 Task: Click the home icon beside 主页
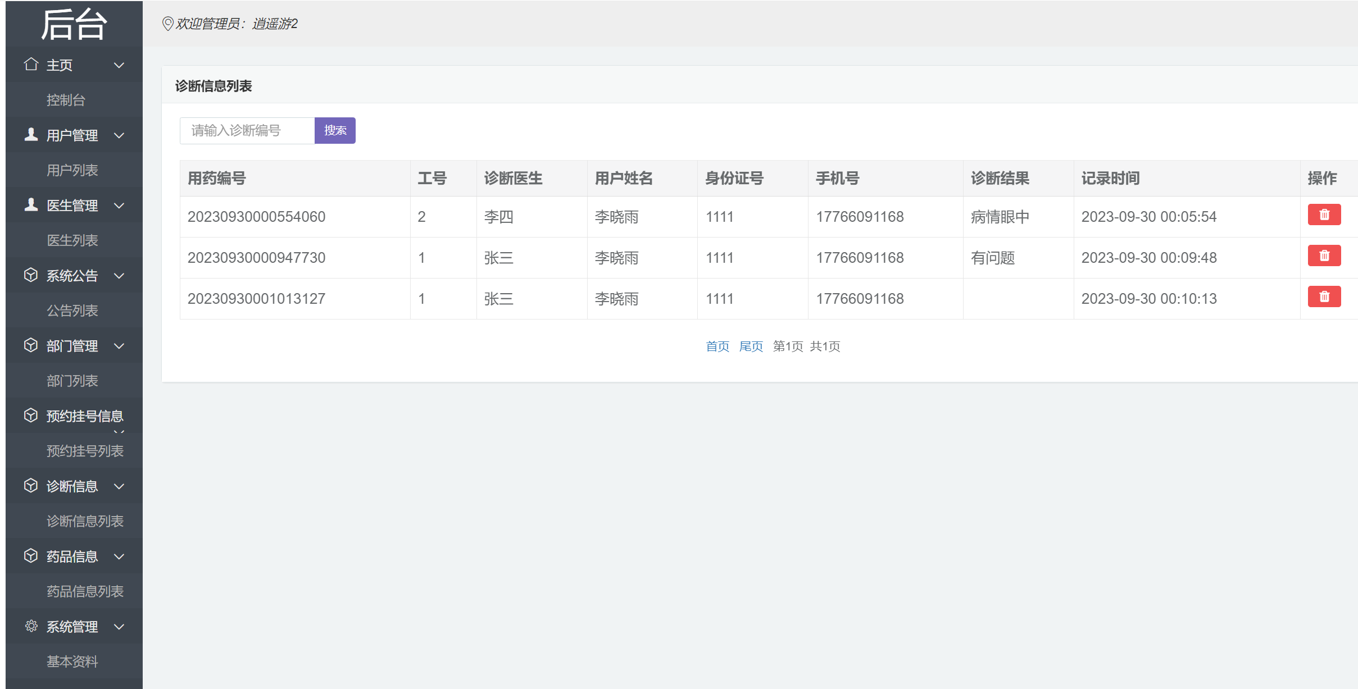coord(31,65)
